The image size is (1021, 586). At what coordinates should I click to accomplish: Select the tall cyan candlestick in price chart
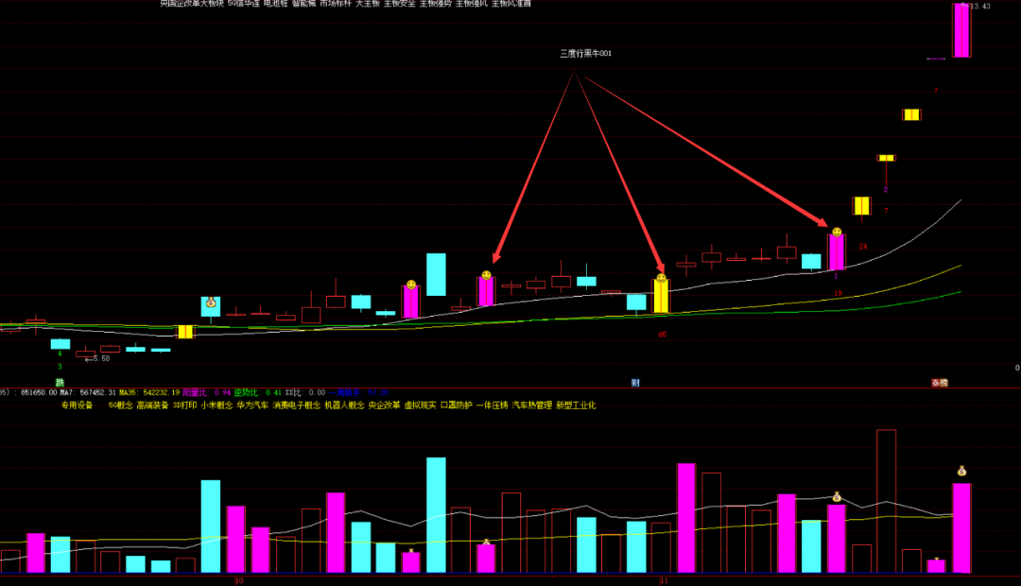(436, 275)
